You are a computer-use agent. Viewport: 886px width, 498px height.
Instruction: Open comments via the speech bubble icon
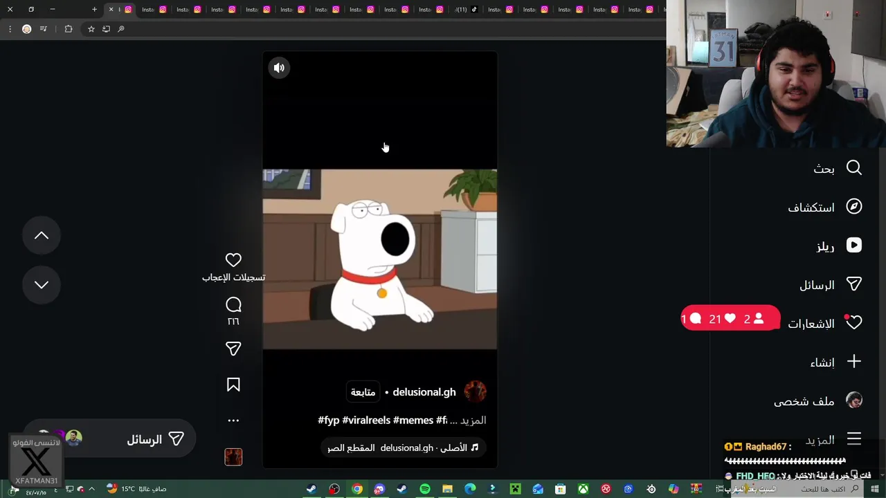pos(233,304)
